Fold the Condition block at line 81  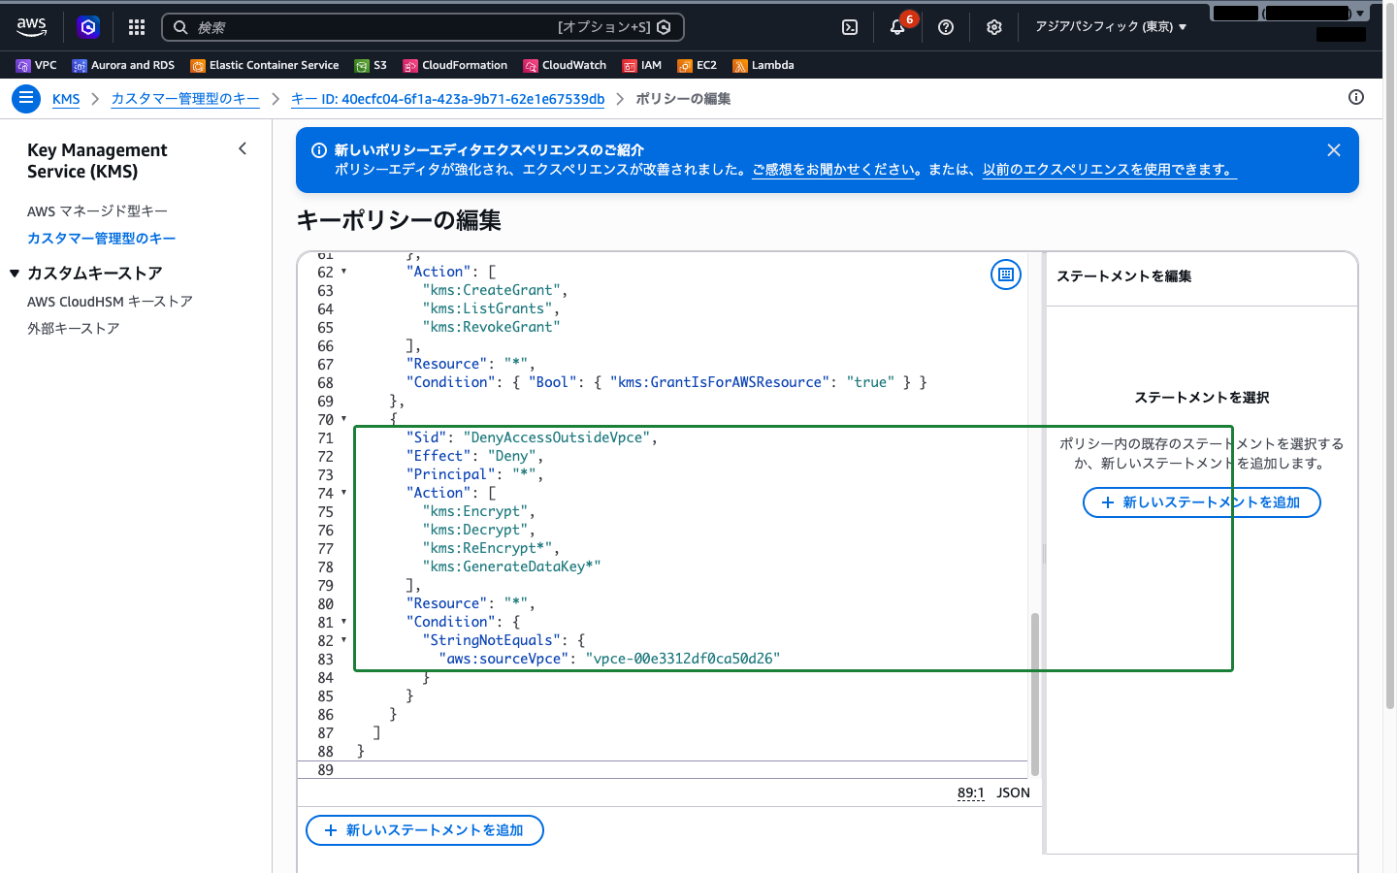click(343, 622)
